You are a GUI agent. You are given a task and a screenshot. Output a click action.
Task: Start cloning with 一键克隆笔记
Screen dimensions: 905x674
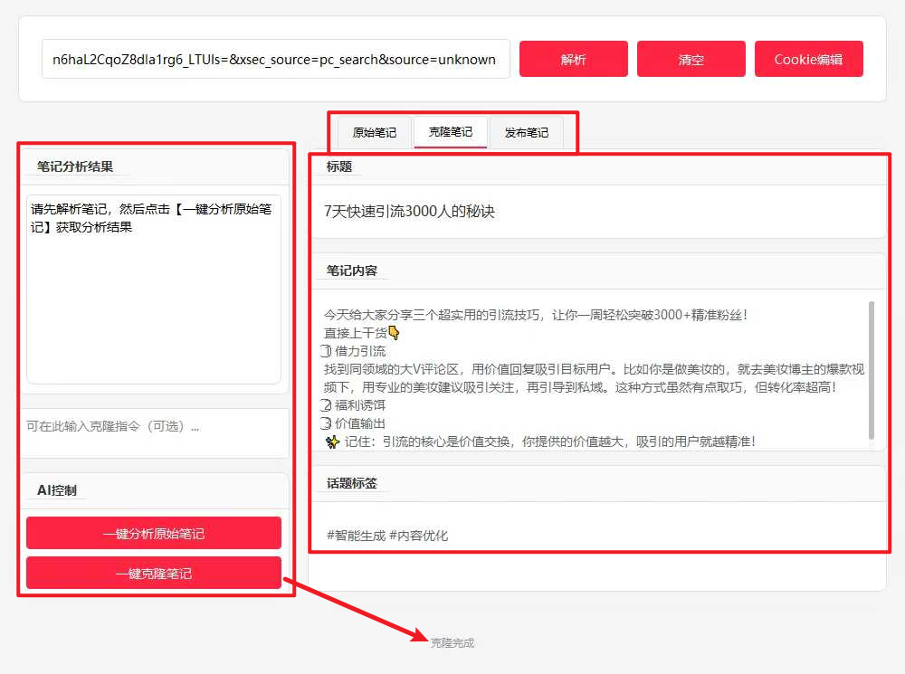point(154,574)
